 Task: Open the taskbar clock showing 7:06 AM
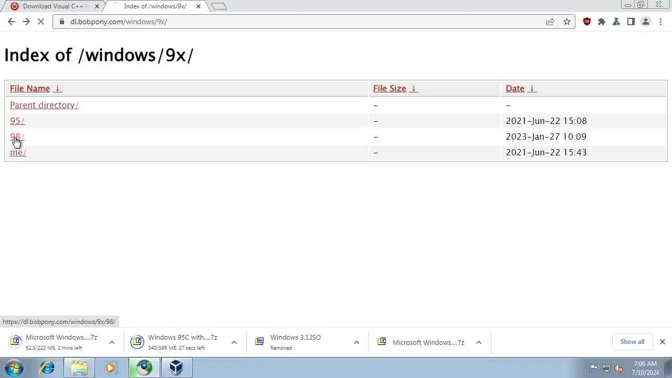click(645, 368)
